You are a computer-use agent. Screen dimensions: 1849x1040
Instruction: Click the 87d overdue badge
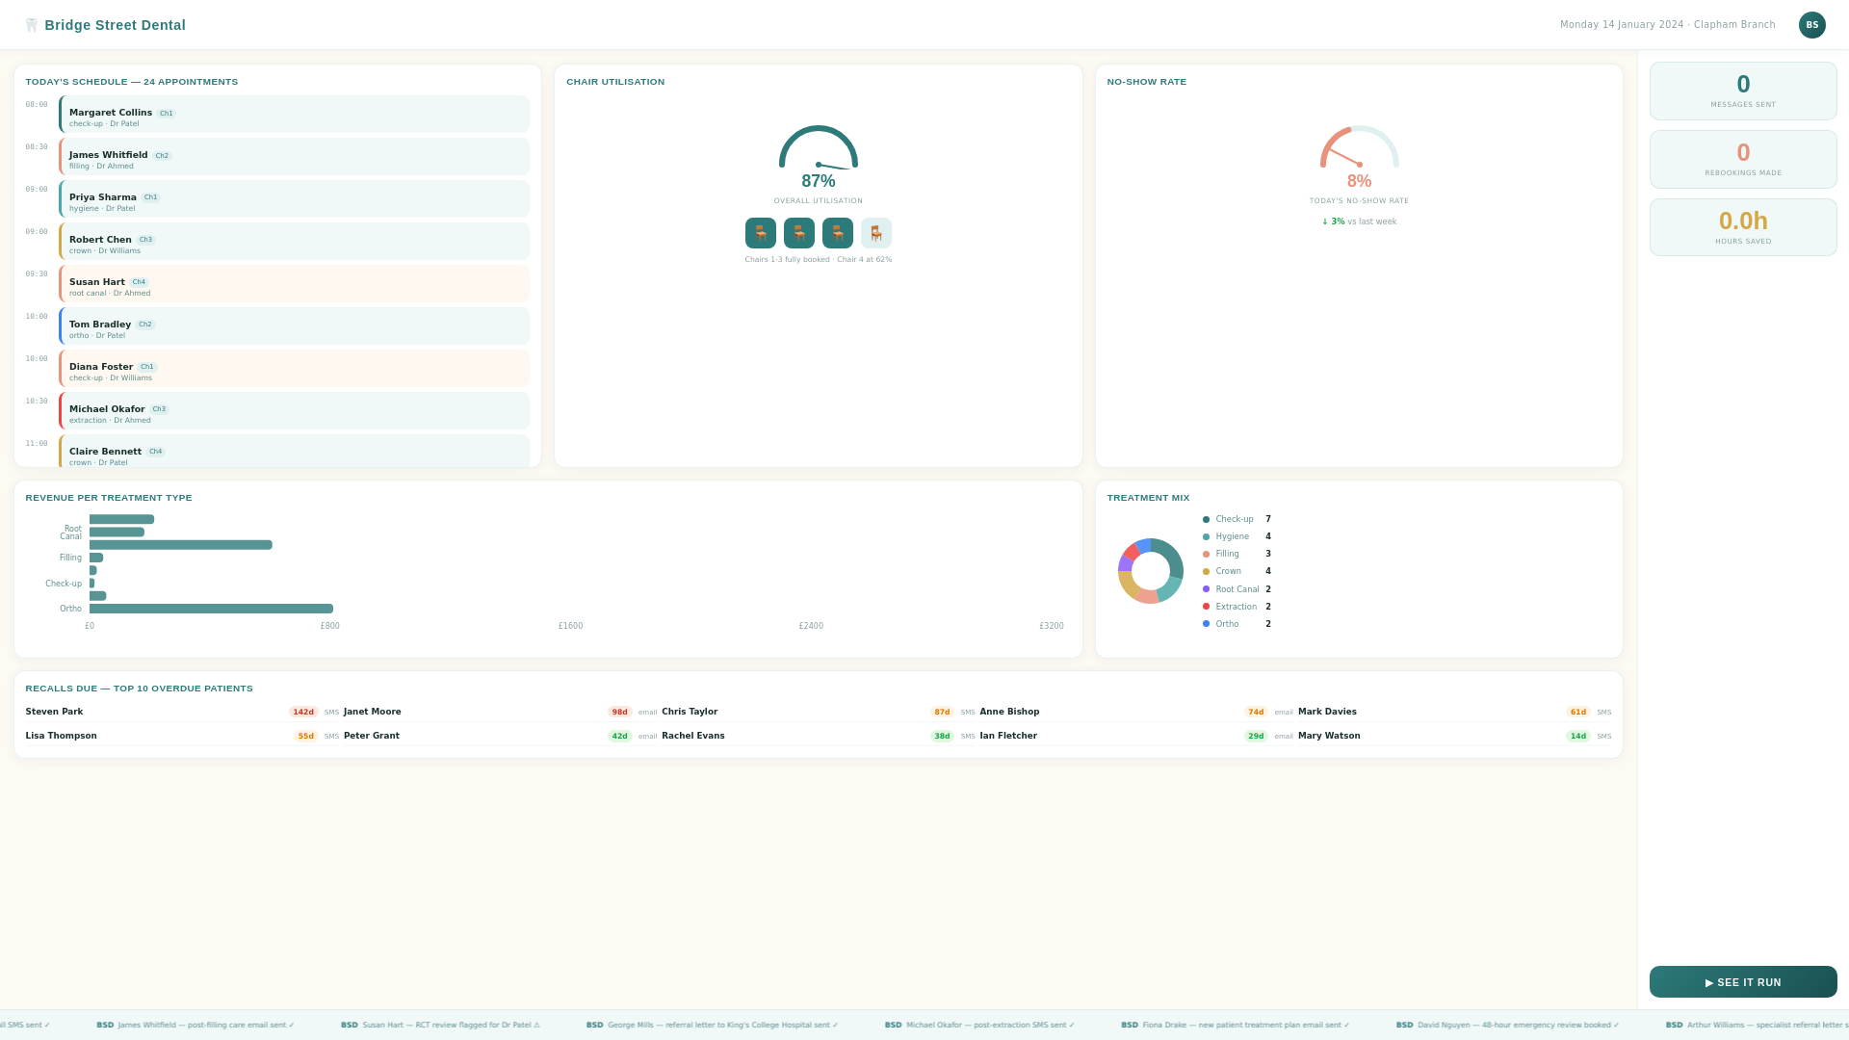click(x=942, y=713)
